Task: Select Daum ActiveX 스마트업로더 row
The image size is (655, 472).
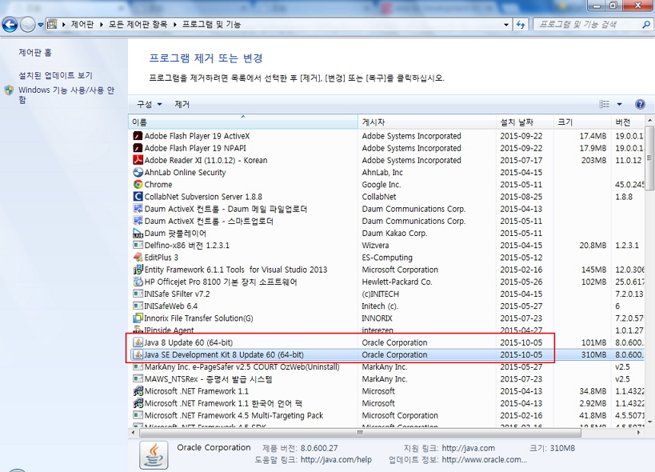Action: [386, 221]
